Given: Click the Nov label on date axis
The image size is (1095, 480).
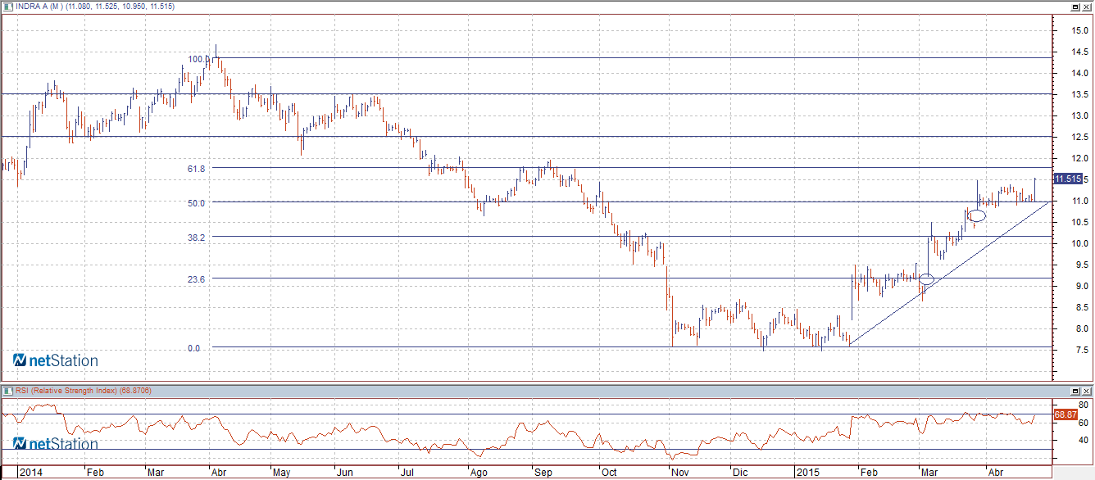Looking at the screenshot, I should pyautogui.click(x=681, y=473).
